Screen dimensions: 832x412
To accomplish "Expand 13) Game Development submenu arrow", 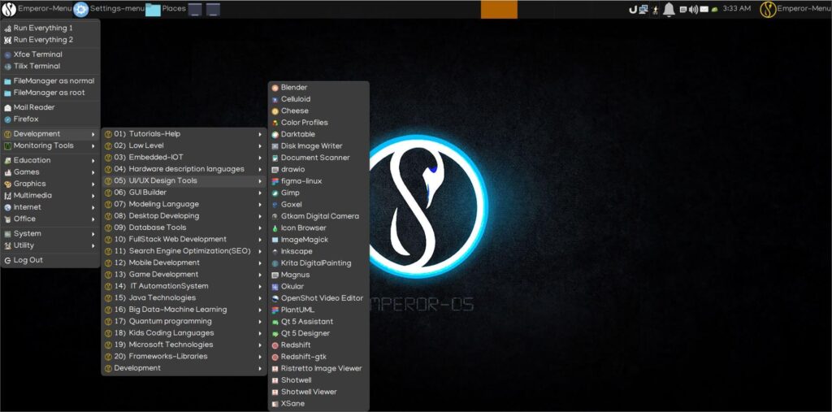I will click(x=260, y=275).
